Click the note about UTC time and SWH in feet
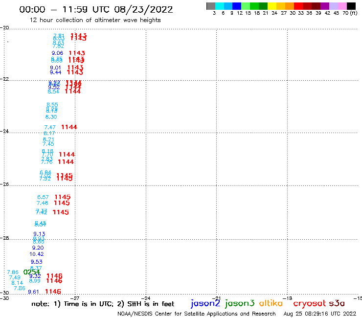Screen dimensions: 362x318 [103, 304]
